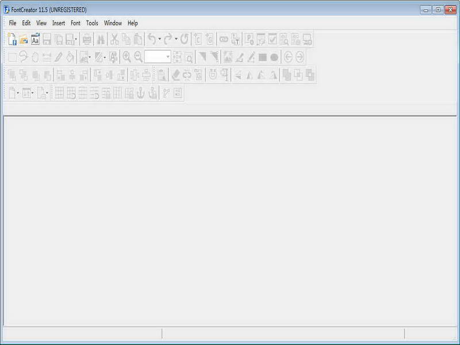
Task: Open installed fonts using the Aa icon
Action: pos(35,39)
